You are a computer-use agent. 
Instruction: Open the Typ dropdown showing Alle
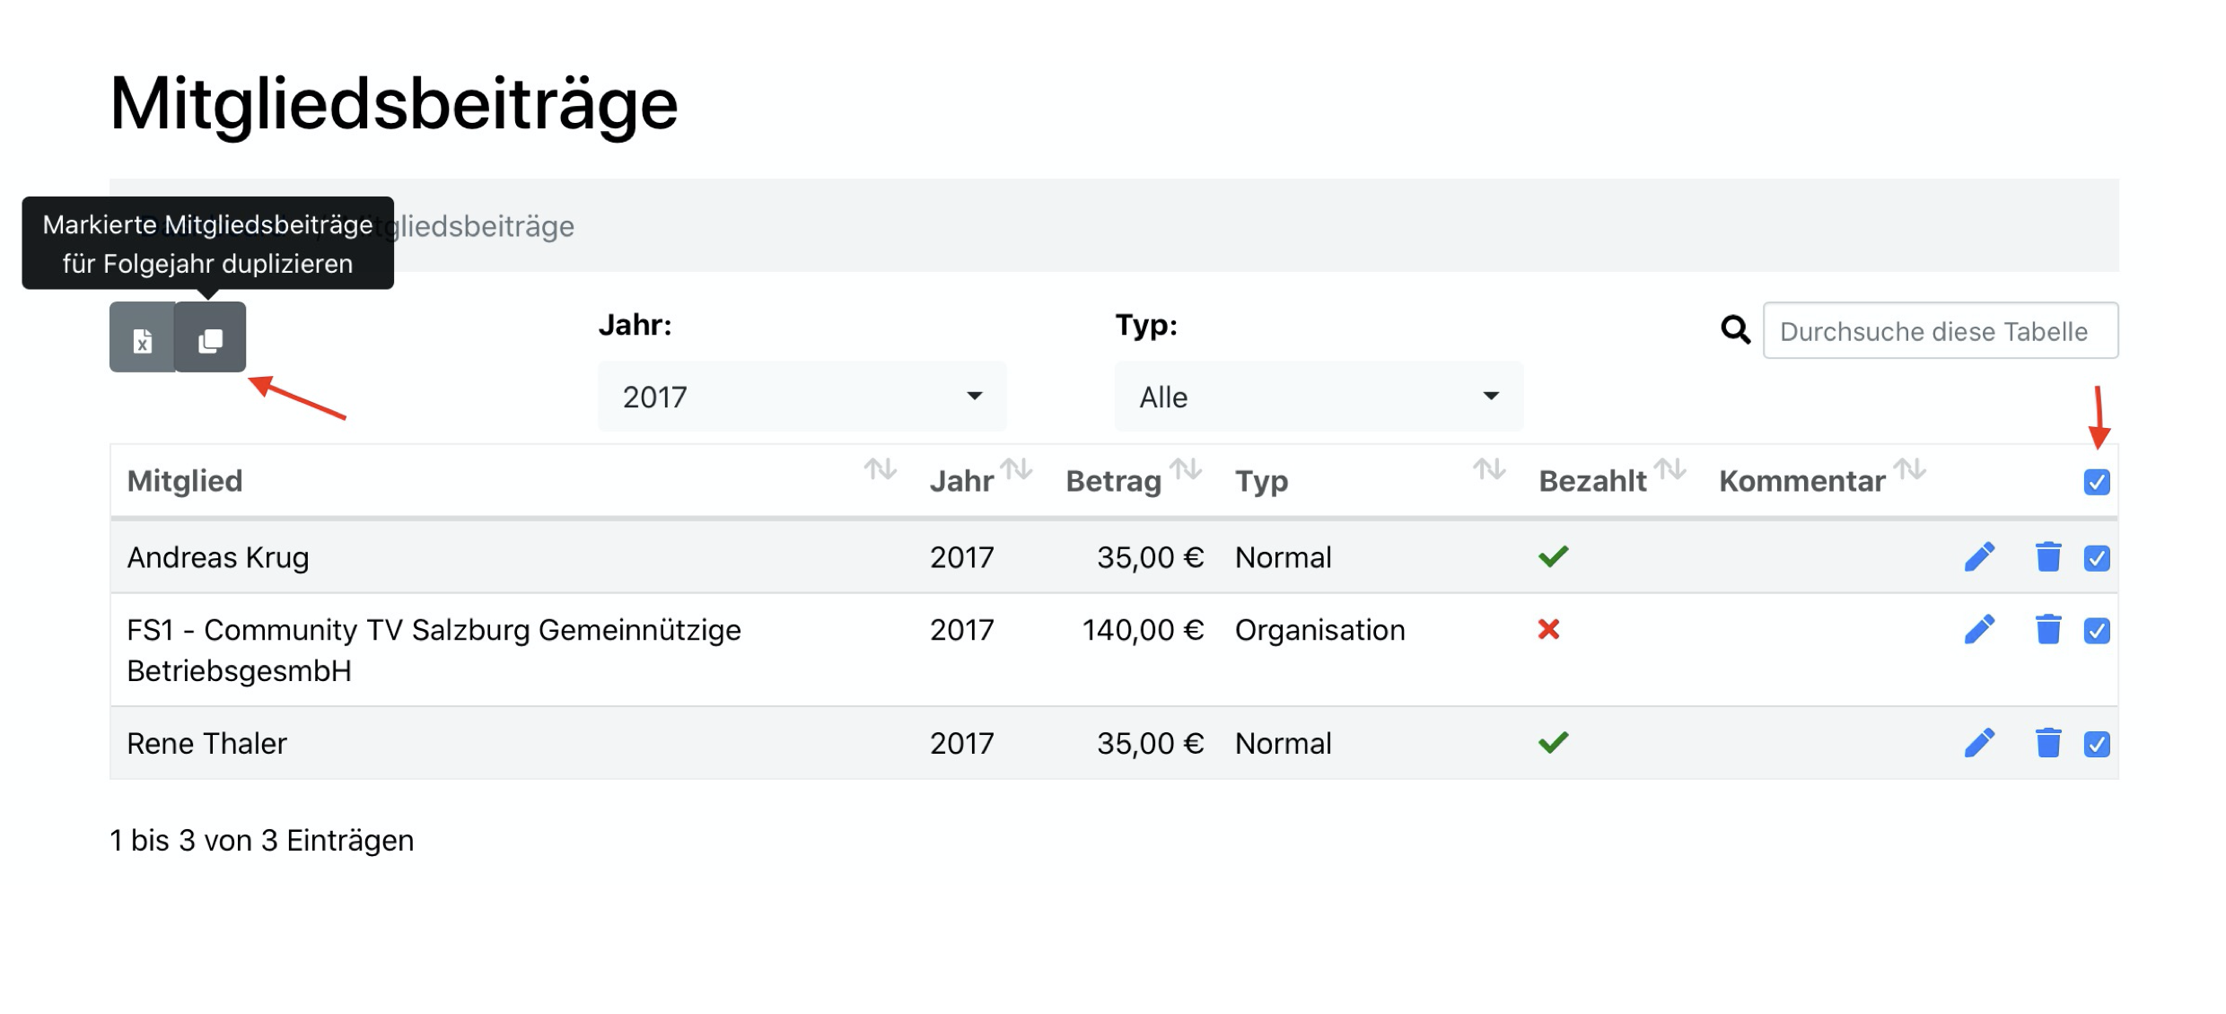pyautogui.click(x=1318, y=397)
